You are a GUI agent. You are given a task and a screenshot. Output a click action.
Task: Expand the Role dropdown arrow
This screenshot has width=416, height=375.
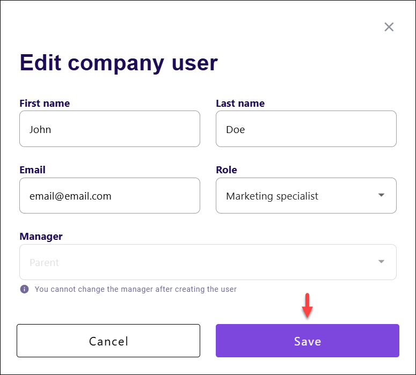381,195
